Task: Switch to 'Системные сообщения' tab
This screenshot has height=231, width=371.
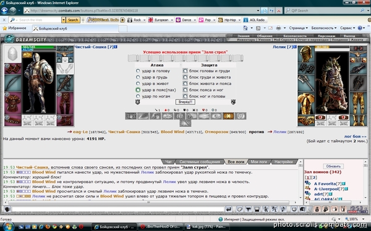Action: tap(200, 161)
